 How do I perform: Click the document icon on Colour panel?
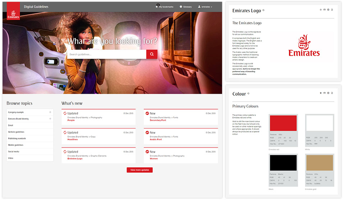pyautogui.click(x=332, y=93)
